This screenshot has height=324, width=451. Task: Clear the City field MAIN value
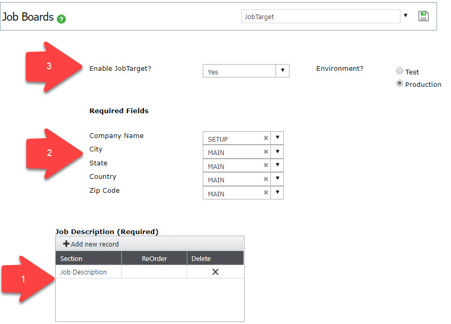(266, 152)
